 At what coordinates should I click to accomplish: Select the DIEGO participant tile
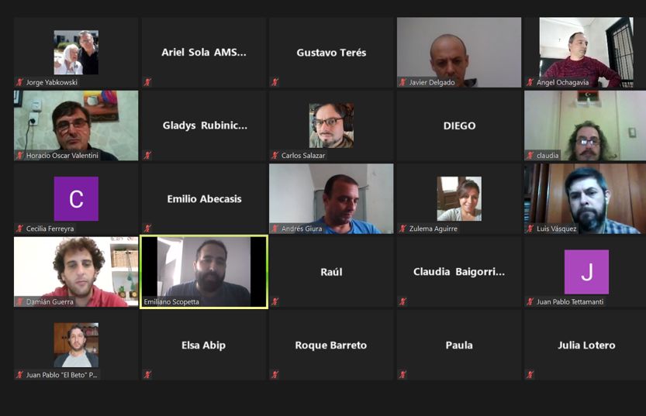(459, 125)
